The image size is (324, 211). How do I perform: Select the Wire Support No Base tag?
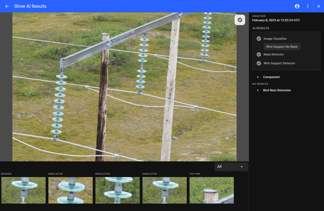(x=282, y=47)
